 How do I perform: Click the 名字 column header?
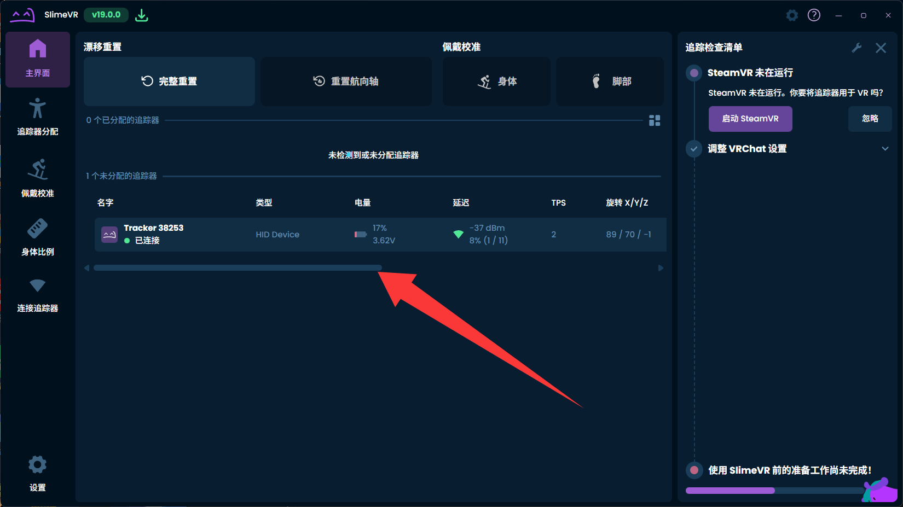(x=105, y=203)
